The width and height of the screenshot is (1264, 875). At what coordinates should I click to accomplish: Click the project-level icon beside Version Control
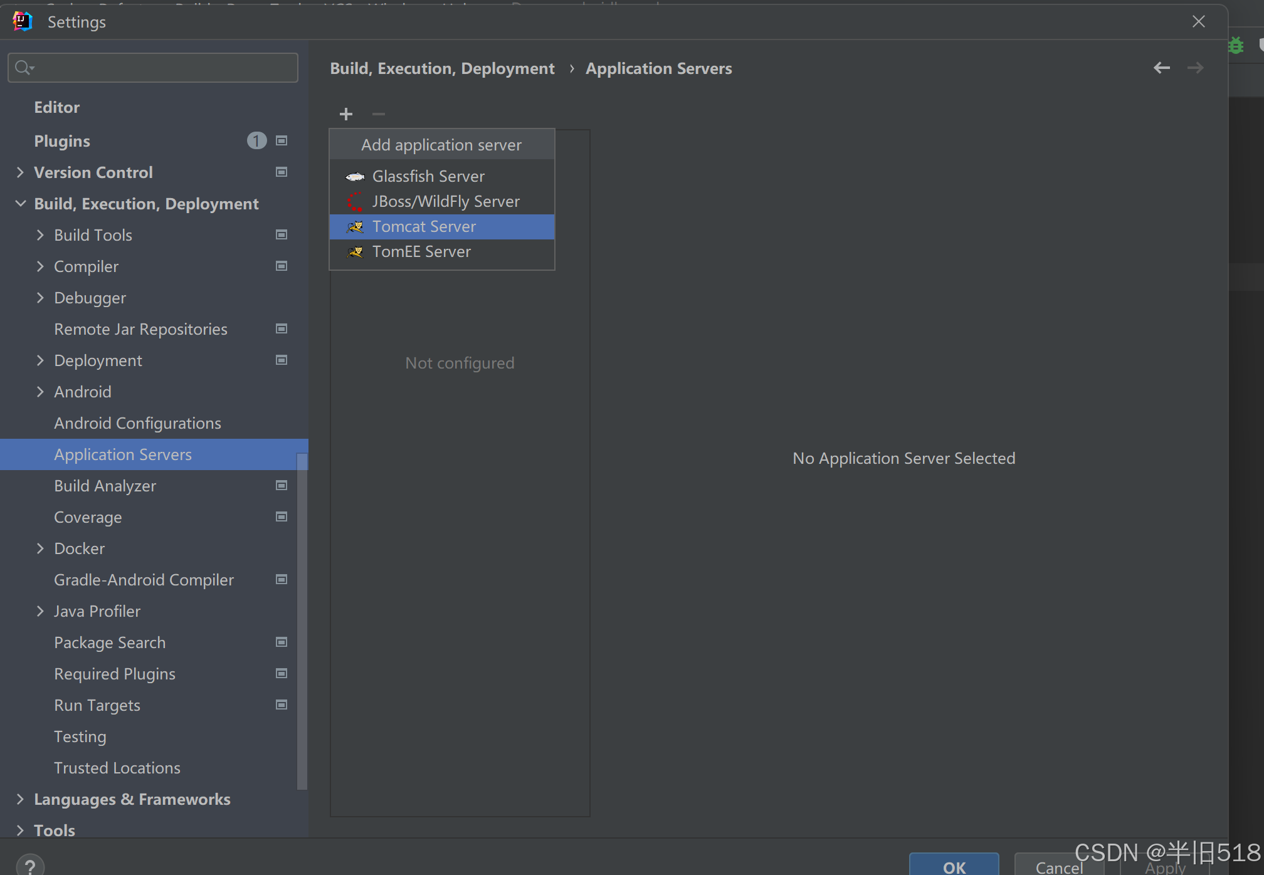[282, 172]
